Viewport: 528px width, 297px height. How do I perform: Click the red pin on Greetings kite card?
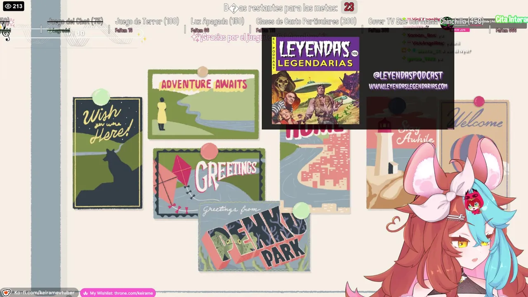(209, 151)
